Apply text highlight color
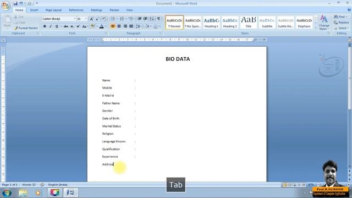352x198 pixels. pos(92,26)
